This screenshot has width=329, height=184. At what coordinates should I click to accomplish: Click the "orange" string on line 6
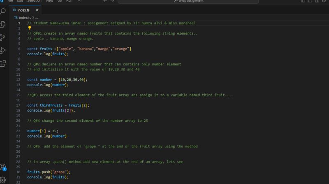point(121,49)
